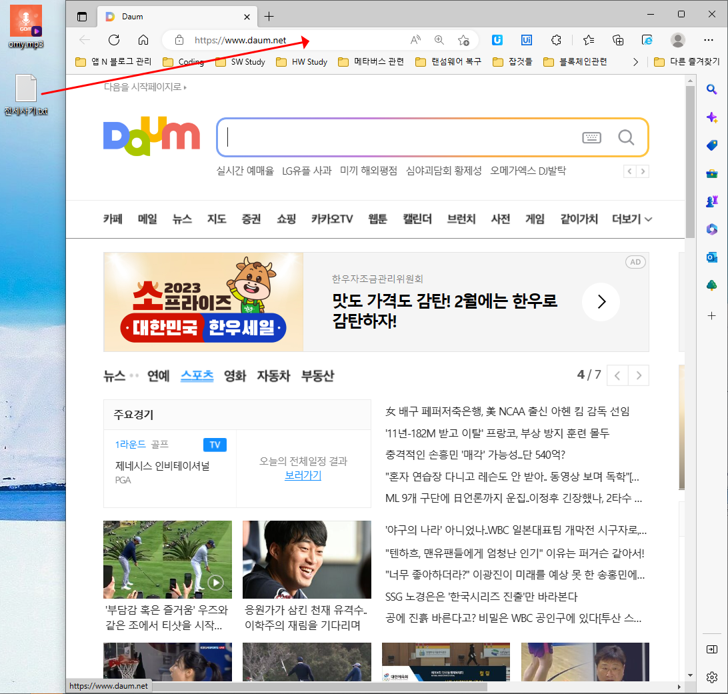Open 랜섬웨어 복구 bookmark folder
Viewport: 728px width, 694px height.
point(449,62)
